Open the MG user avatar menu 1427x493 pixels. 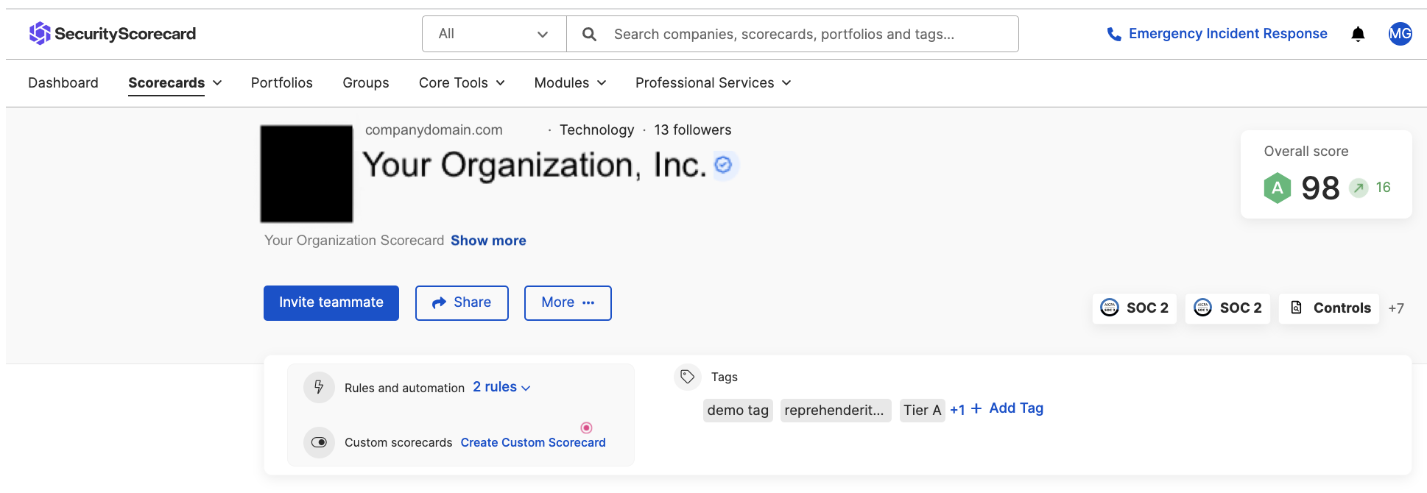[1400, 33]
